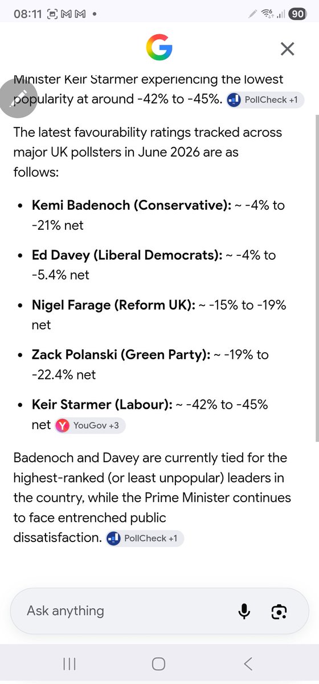Close the AI answer panel
319x684 pixels.
pos(287,48)
